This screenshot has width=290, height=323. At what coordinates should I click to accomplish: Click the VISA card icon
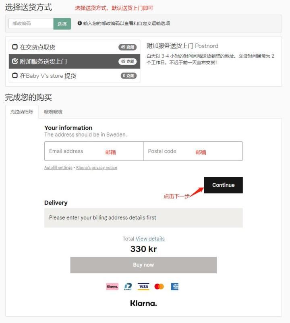[x=143, y=286]
